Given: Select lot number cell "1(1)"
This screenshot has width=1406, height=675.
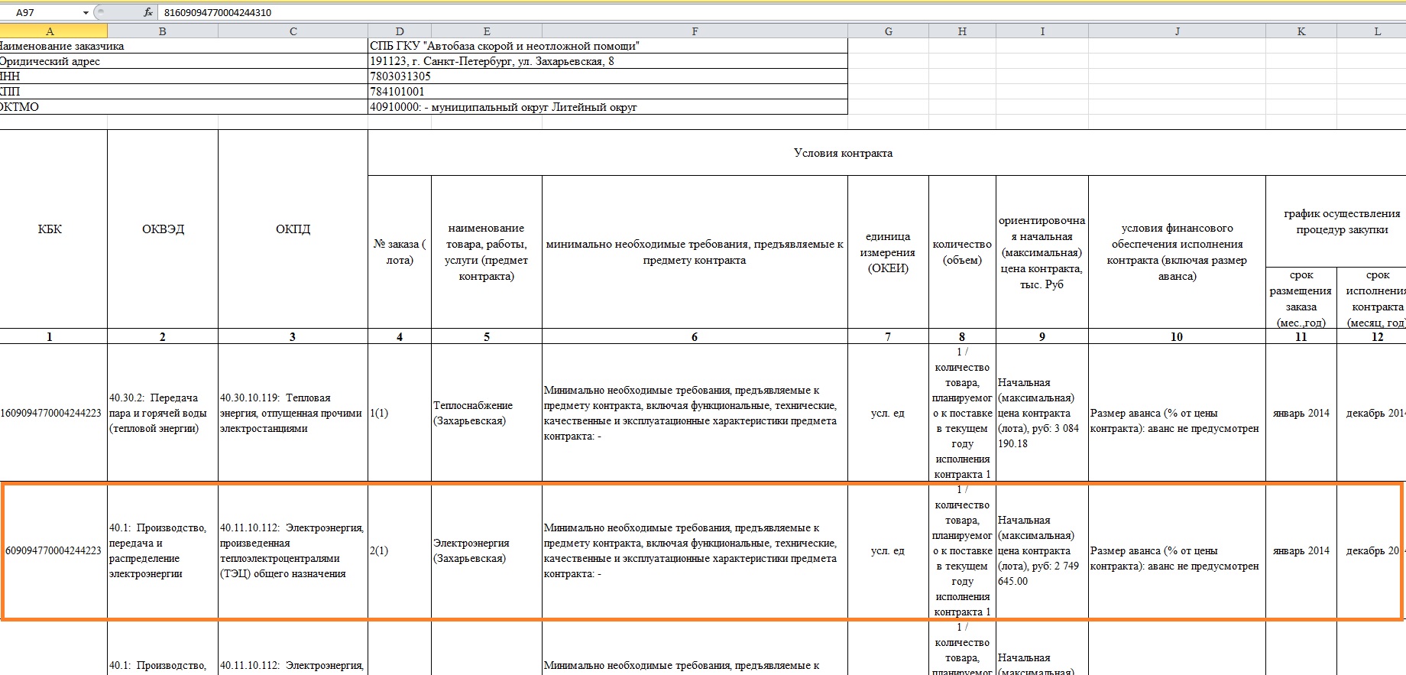Looking at the screenshot, I should (400, 413).
